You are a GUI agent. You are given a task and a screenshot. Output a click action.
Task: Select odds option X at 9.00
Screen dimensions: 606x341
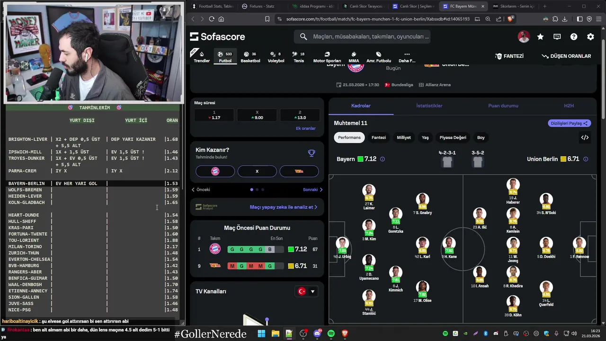(257, 115)
